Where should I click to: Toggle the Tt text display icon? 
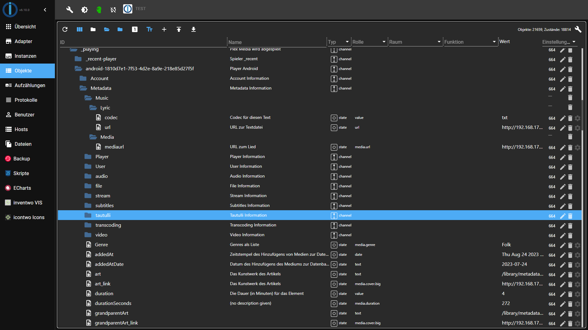(x=149, y=29)
